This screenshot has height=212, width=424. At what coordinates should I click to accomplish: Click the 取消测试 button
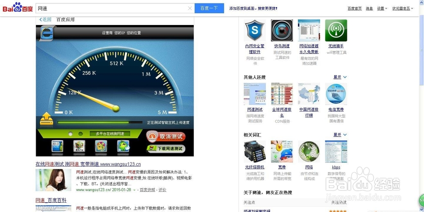166,137
